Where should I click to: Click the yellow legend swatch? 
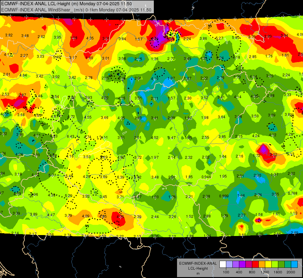tap(268, 264)
